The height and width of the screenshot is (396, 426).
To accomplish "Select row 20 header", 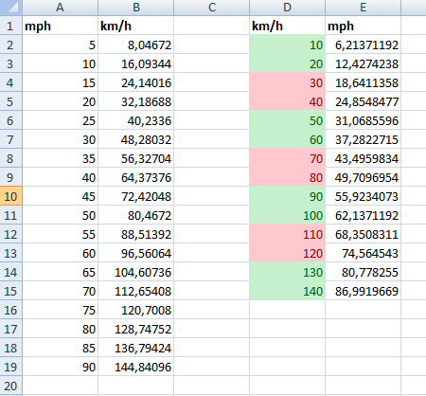I will pos(10,386).
